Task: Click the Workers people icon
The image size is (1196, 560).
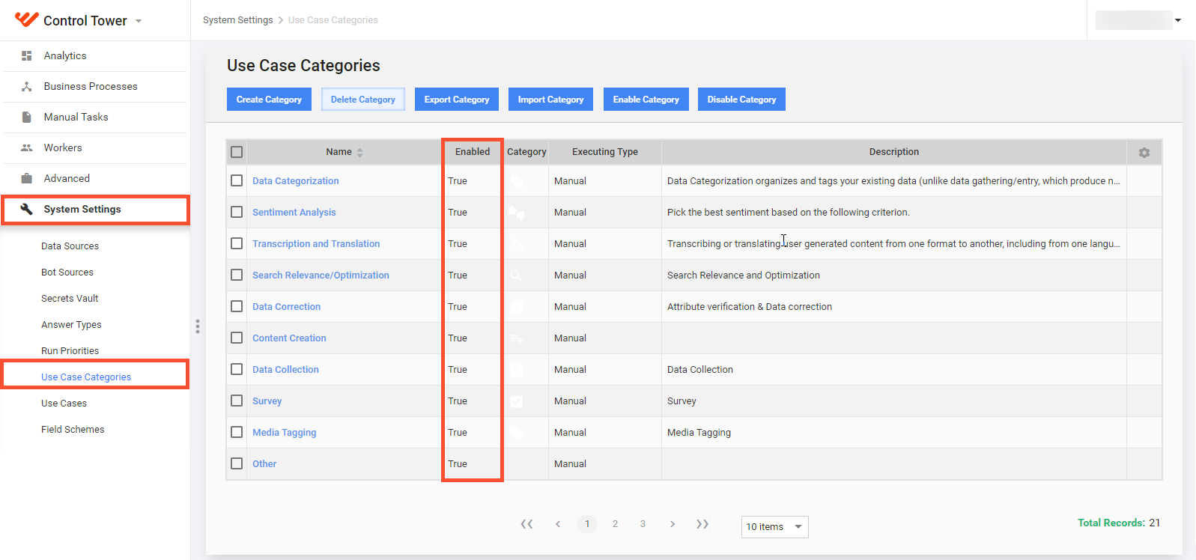Action: (x=27, y=147)
